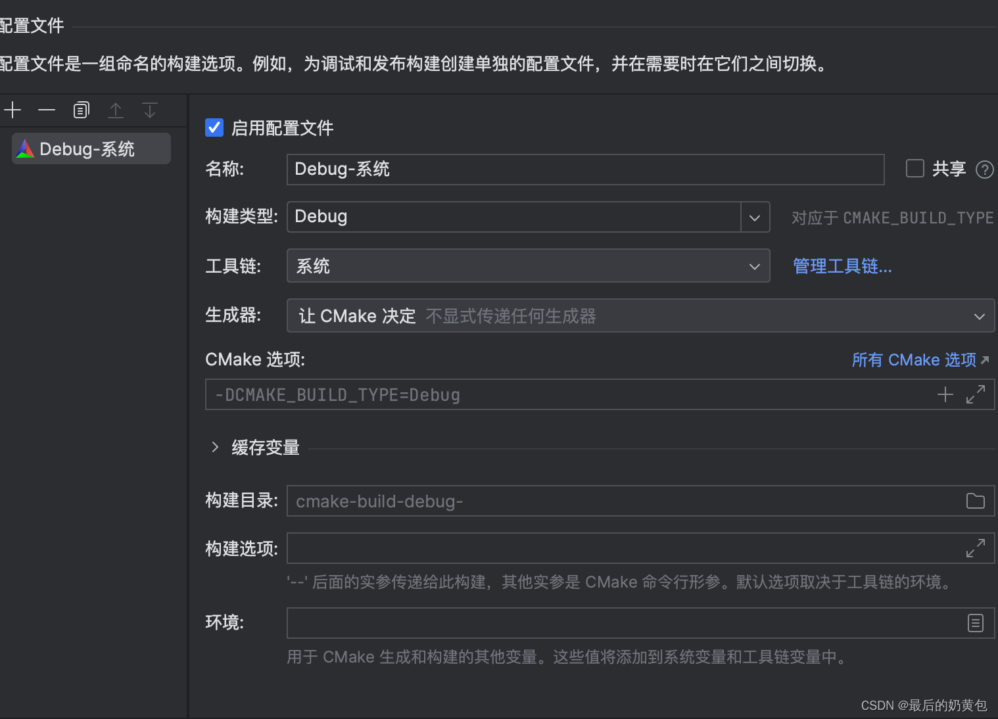Expand the 缓存变量 section
Image resolution: width=998 pixels, height=719 pixels.
(214, 447)
